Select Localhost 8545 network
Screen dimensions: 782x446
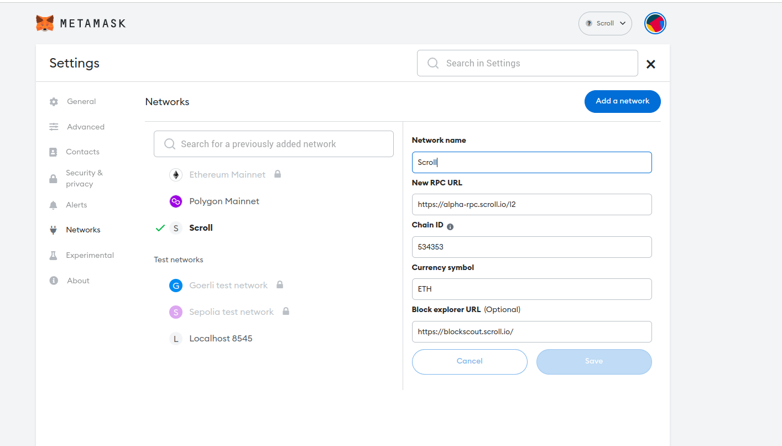point(221,338)
